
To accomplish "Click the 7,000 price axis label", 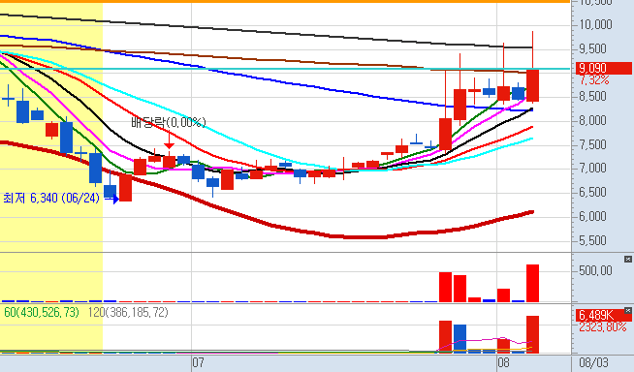I will point(592,168).
